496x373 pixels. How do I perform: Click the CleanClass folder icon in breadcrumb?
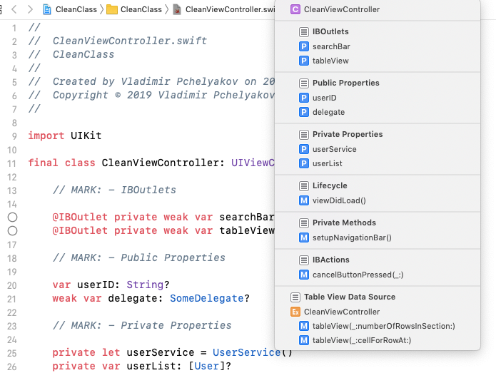(112, 9)
